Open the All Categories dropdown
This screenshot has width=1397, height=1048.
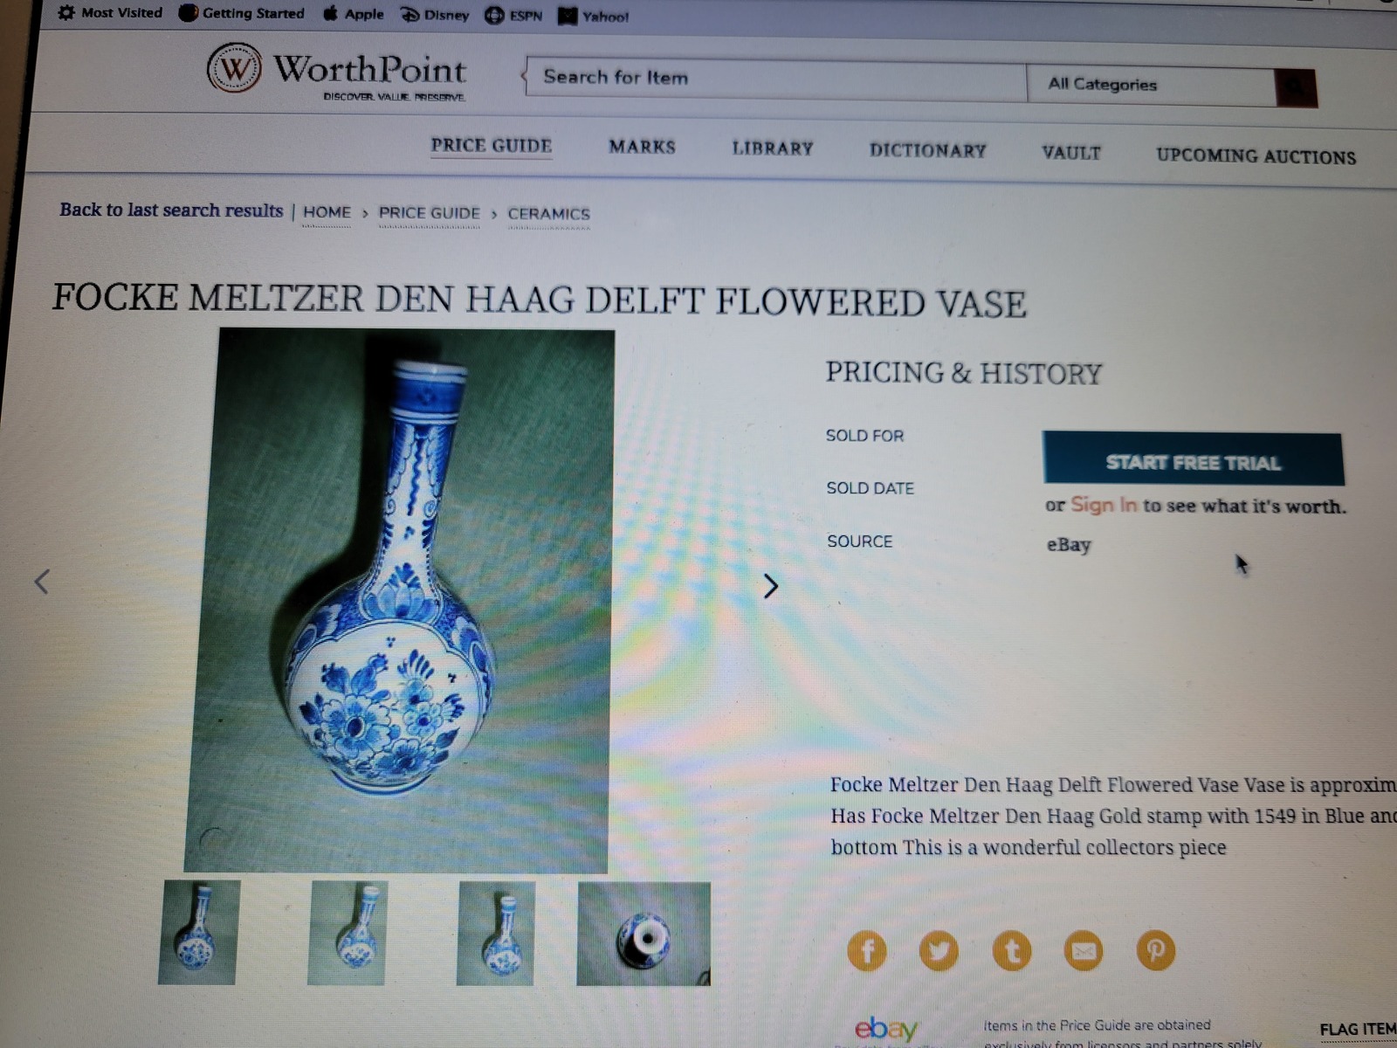click(x=1151, y=85)
